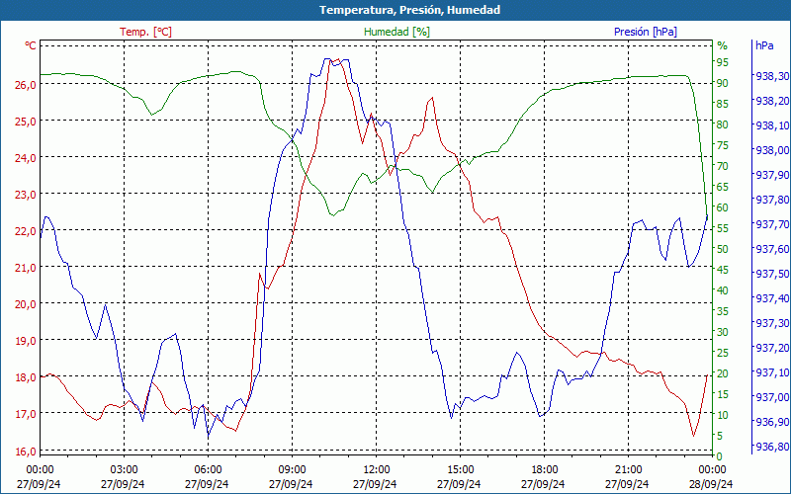This screenshot has height=494, width=791.
Task: Pick the green '75' humidity label
Action: tap(723, 145)
